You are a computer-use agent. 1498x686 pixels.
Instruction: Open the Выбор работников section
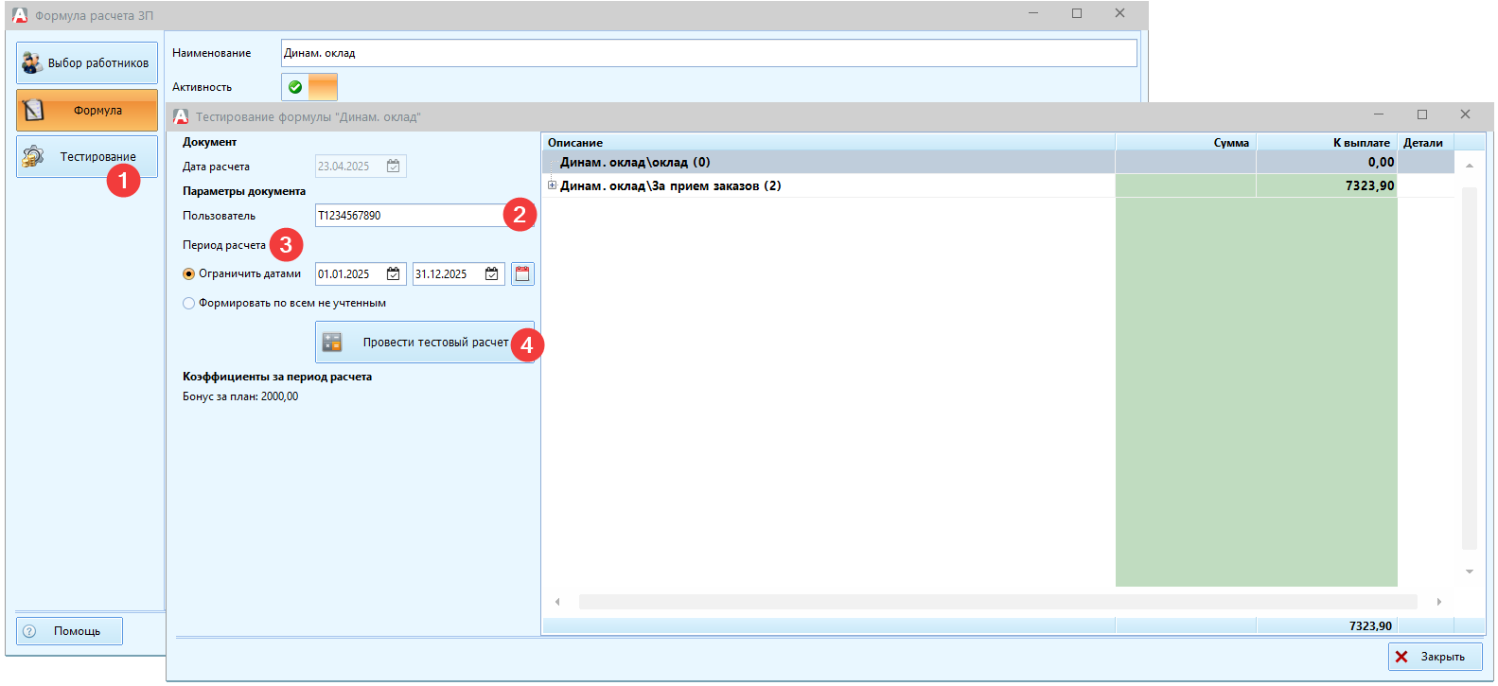click(x=87, y=63)
